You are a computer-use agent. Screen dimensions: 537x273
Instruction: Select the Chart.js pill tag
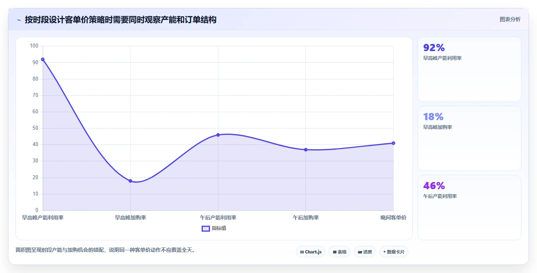pos(311,252)
